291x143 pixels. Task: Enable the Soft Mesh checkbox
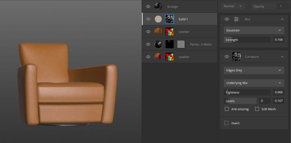point(257,109)
